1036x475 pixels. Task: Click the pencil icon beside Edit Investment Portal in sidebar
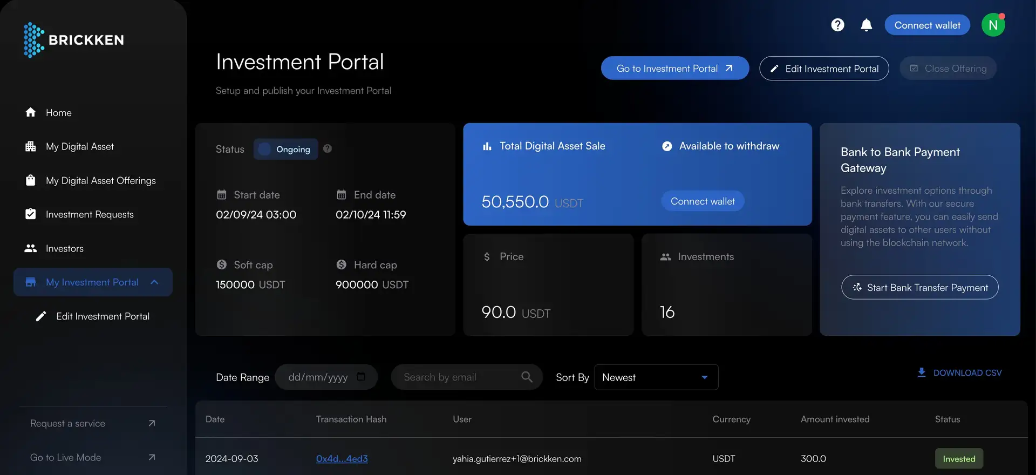[41, 316]
